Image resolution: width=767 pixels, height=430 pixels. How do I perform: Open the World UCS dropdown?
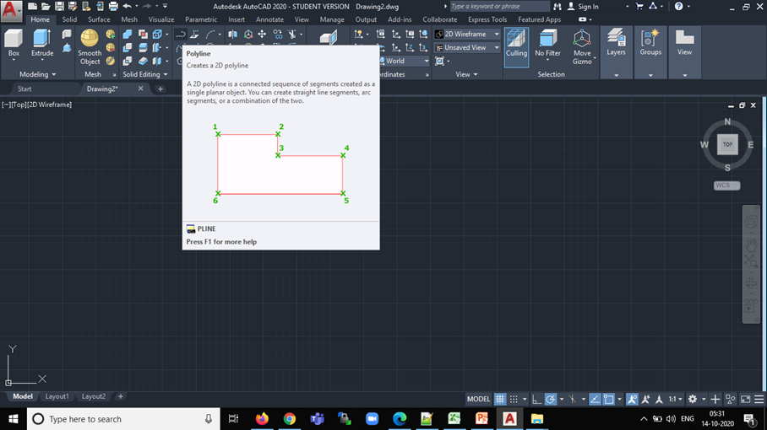404,61
